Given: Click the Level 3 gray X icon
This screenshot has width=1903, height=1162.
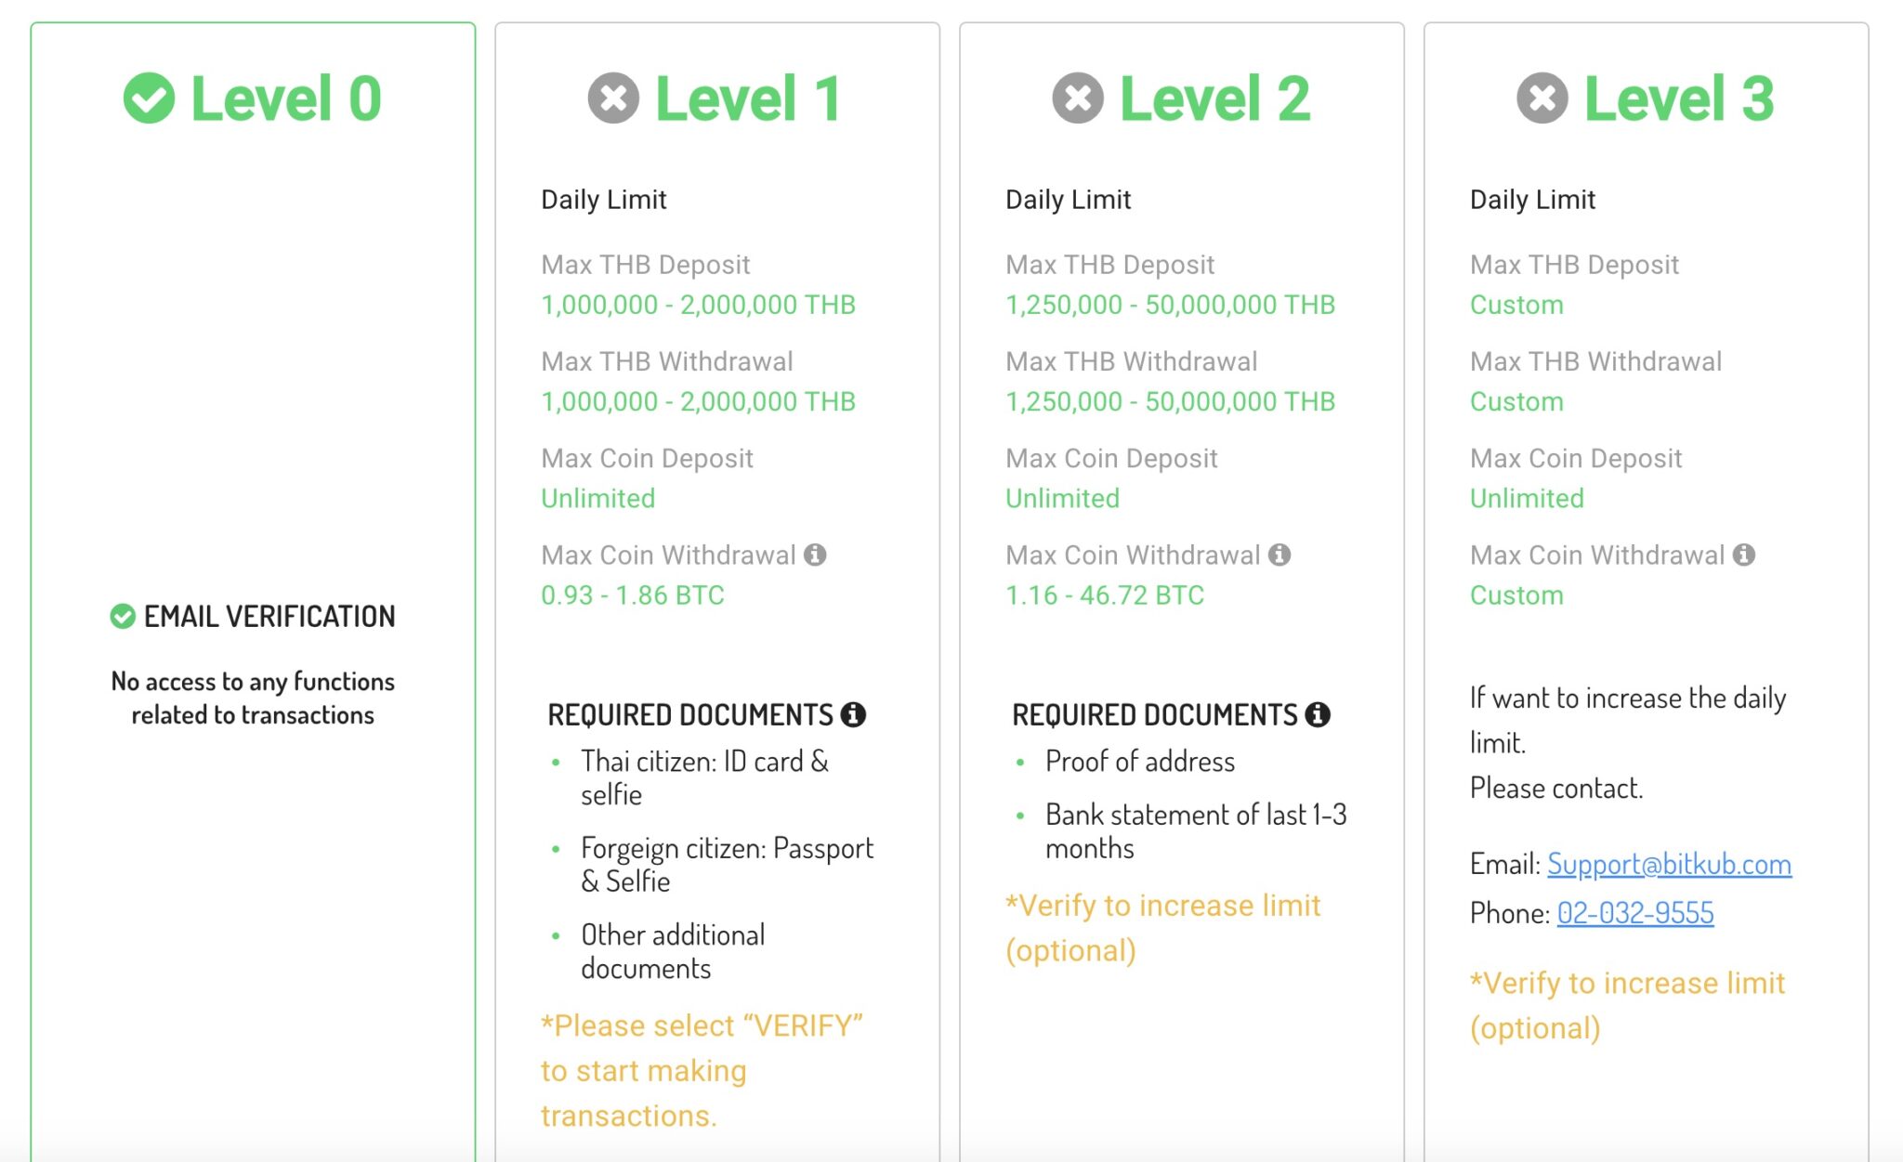Looking at the screenshot, I should click(x=1542, y=98).
